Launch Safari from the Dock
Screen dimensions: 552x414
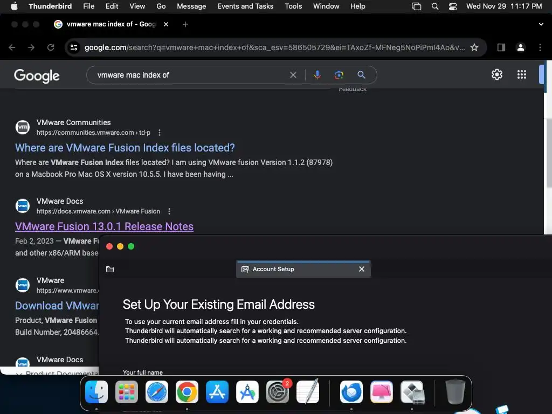pos(157,392)
